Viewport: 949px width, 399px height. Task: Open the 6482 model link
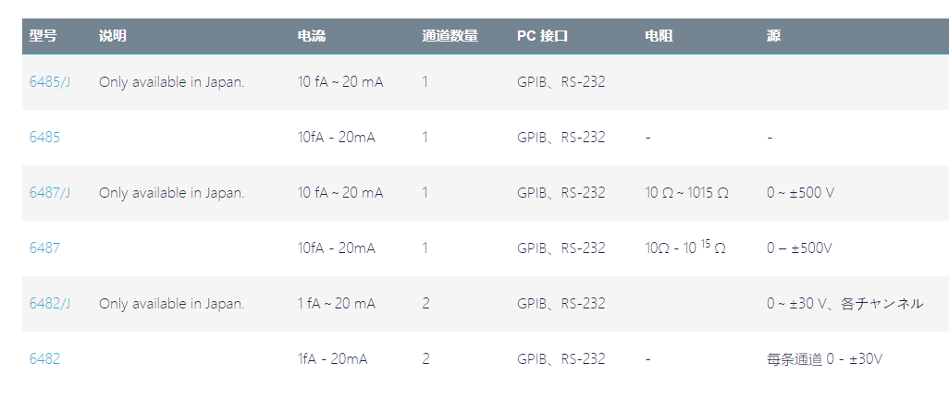pos(44,359)
